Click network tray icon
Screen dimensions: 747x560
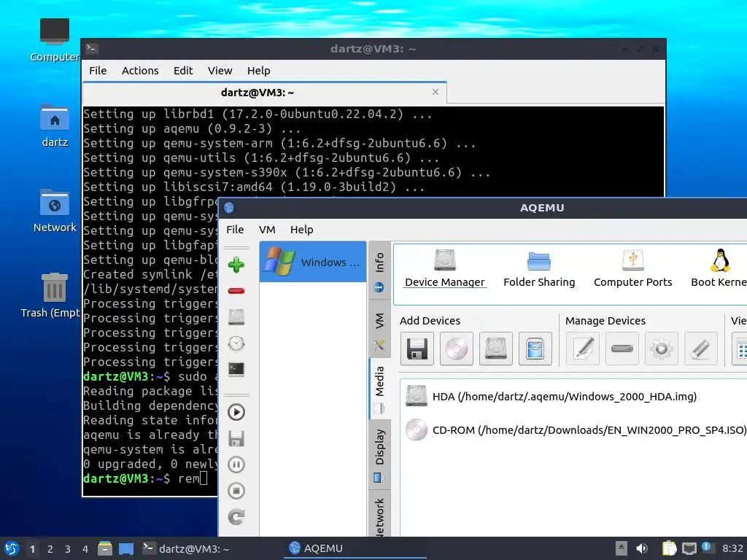click(689, 548)
